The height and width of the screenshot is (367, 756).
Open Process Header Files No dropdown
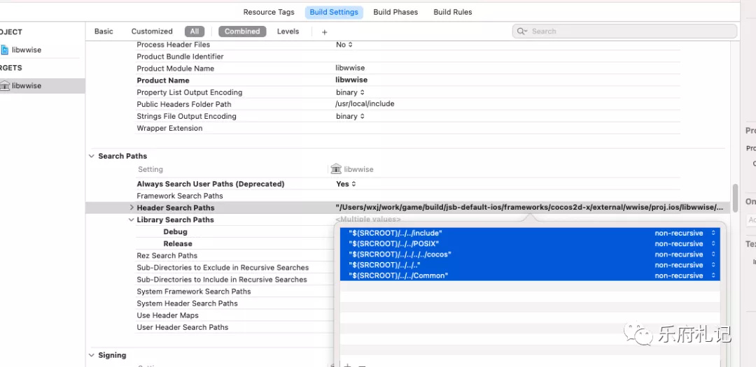click(344, 44)
